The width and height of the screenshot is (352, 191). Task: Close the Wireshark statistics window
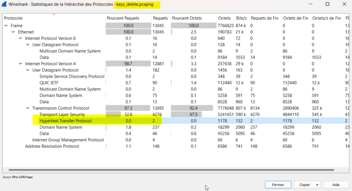tap(345, 4)
